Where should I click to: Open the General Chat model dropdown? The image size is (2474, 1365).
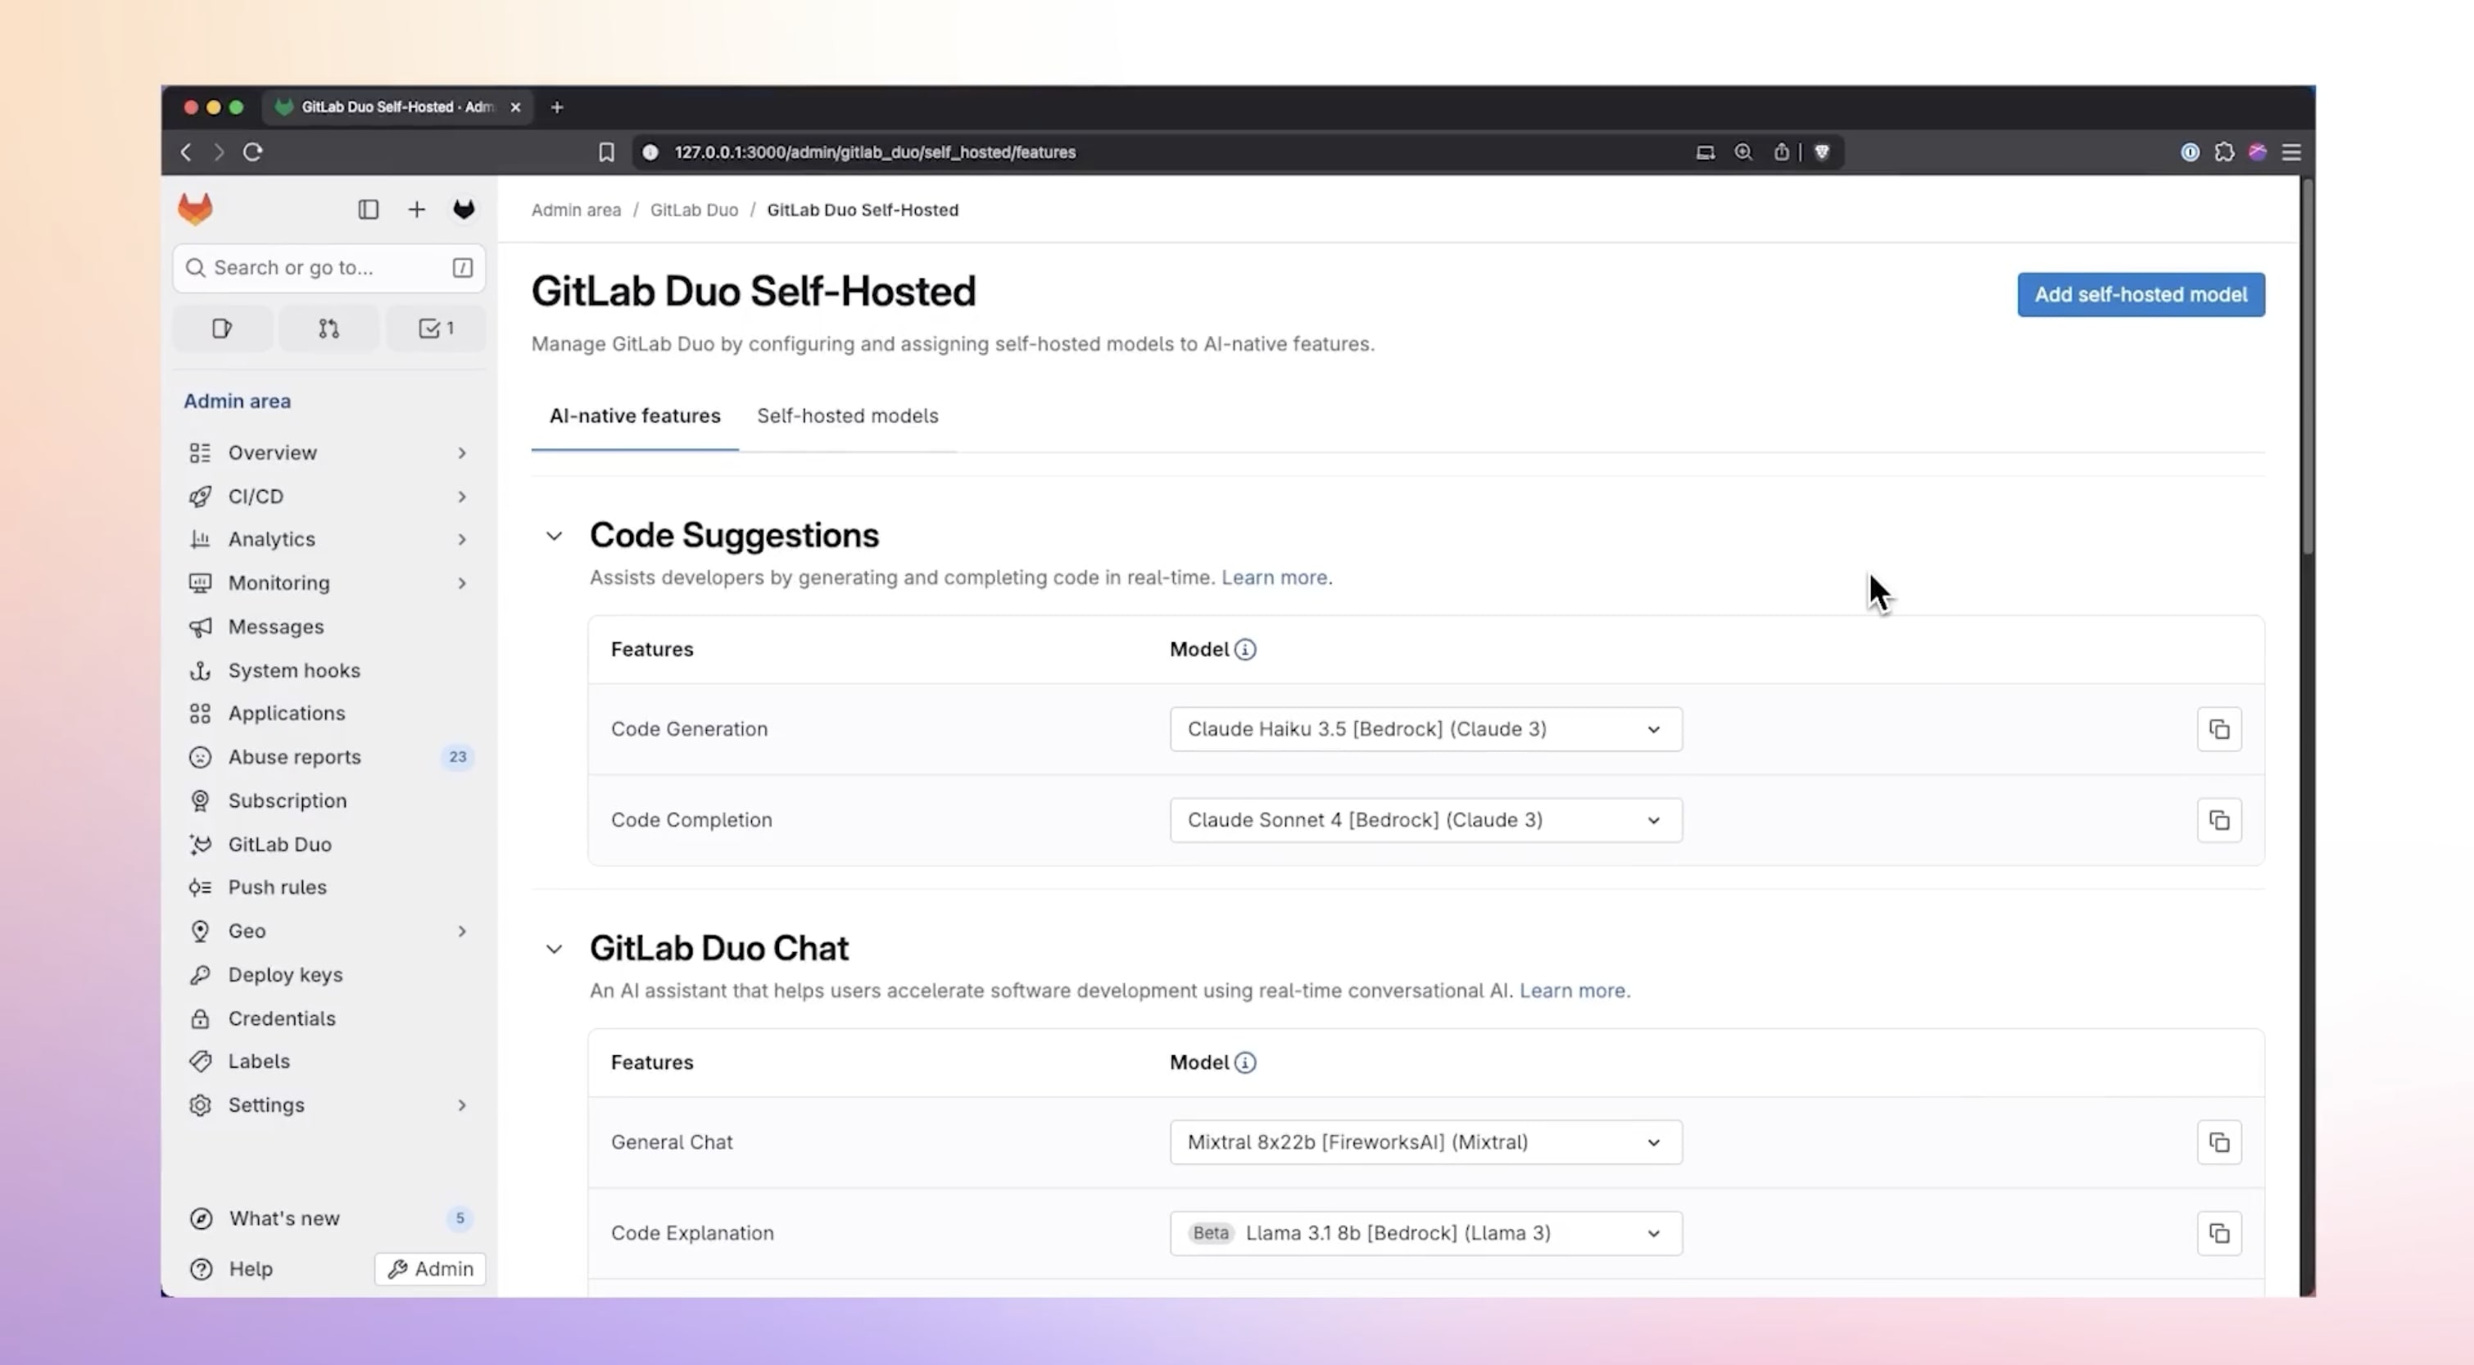pos(1425,1142)
